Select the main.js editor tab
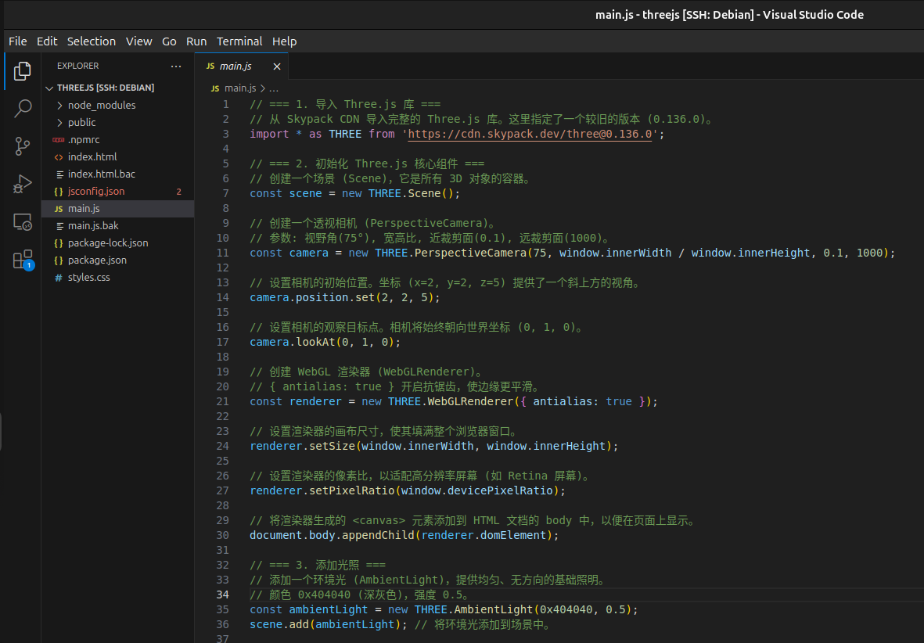 (235, 66)
